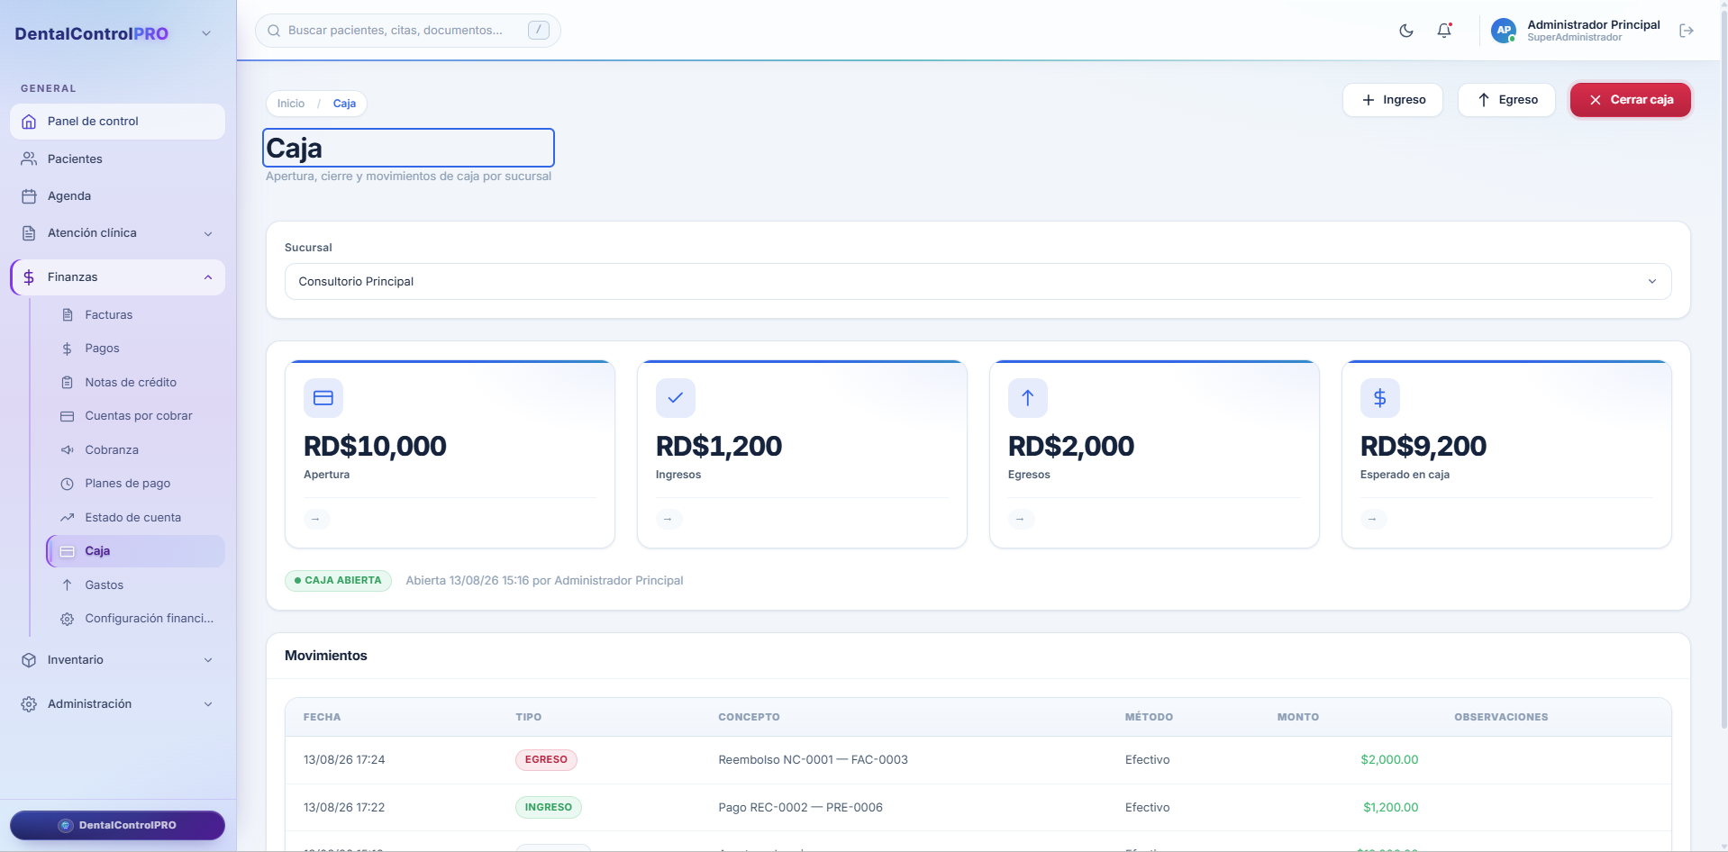Select Facturas under Finanzas
The height and width of the screenshot is (852, 1728).
click(x=136, y=315)
